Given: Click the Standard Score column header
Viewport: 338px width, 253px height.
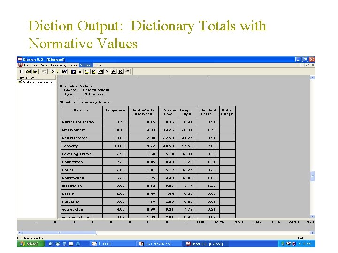Looking at the screenshot, I should (x=207, y=112).
